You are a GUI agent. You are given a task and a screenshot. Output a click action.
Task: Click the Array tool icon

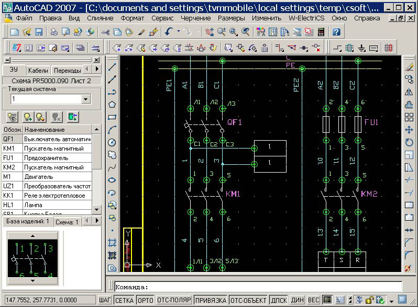(409, 117)
